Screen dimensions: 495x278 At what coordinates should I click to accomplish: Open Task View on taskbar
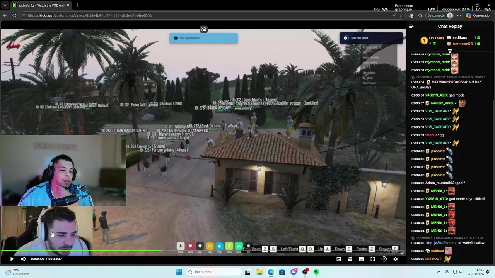[x=247, y=272]
